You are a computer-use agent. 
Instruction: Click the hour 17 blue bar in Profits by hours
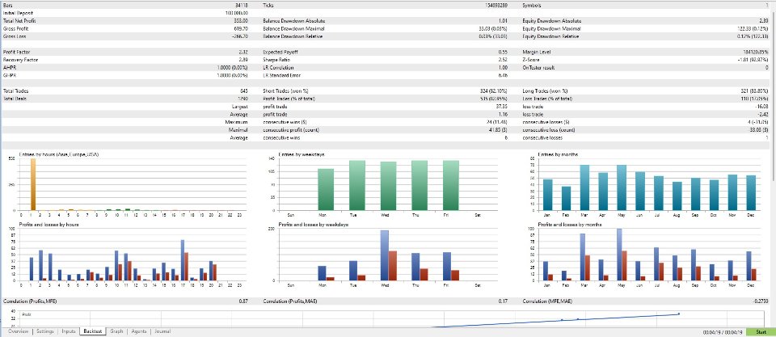point(182,260)
